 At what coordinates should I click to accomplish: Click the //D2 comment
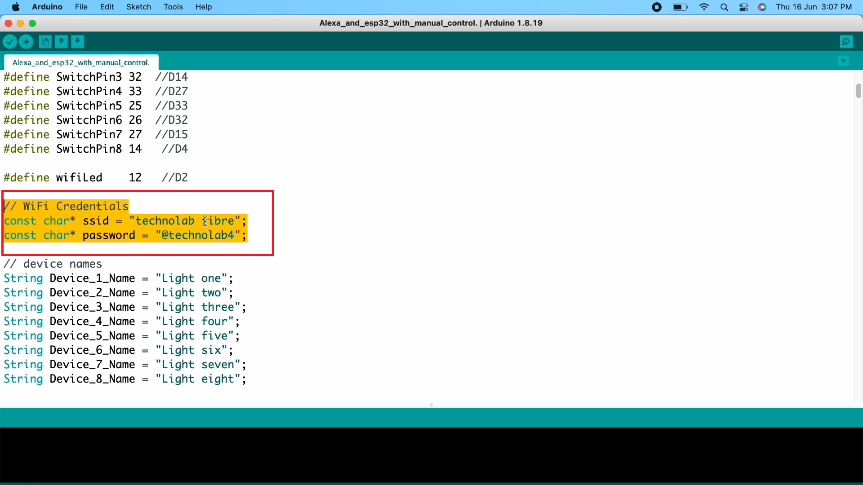click(x=175, y=178)
